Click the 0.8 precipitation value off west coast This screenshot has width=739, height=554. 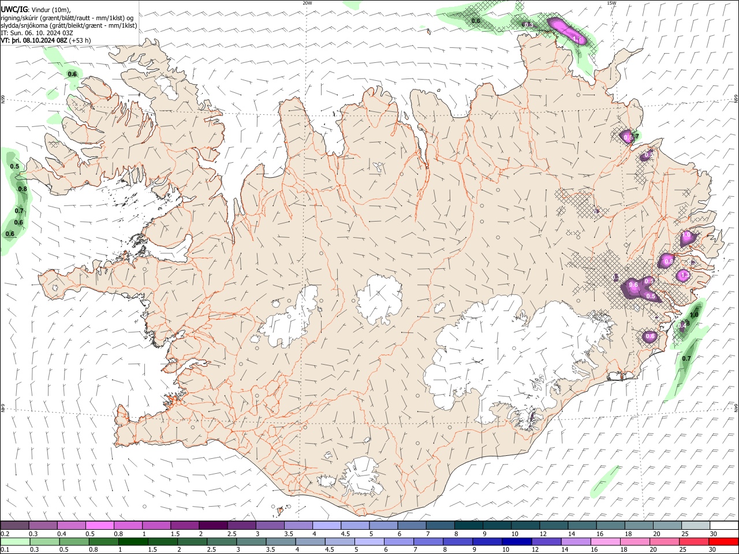tap(23, 189)
